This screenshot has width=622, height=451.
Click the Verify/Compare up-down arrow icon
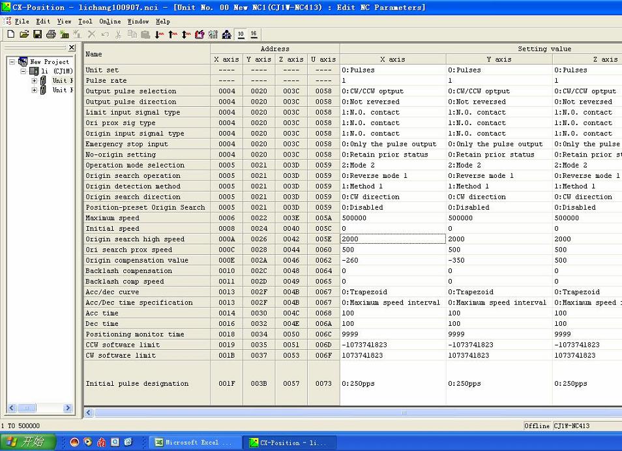coord(186,35)
